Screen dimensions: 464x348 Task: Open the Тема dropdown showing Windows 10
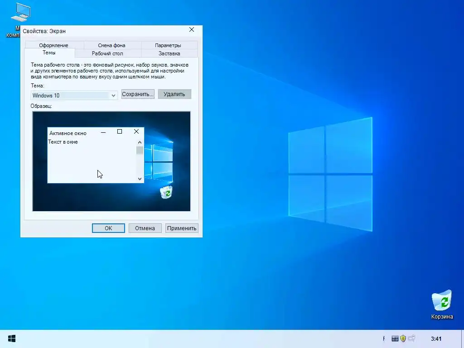74,95
